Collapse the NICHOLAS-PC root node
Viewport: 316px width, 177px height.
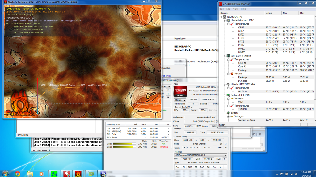tap(221, 17)
